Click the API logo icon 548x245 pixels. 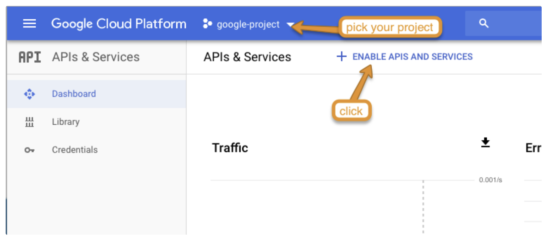click(x=30, y=57)
